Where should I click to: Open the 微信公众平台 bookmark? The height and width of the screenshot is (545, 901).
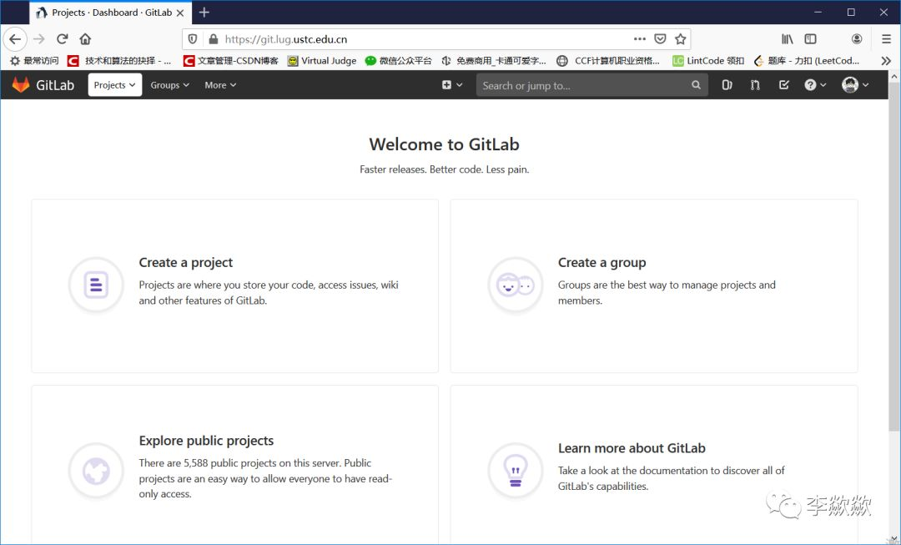(398, 60)
